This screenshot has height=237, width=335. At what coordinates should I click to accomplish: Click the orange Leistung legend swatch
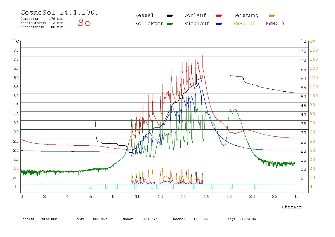click(x=272, y=15)
